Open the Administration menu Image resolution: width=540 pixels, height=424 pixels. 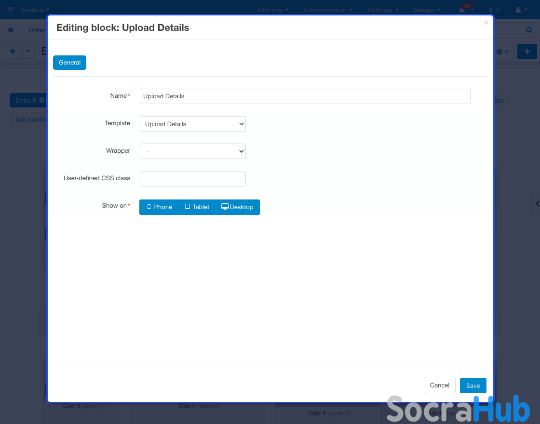point(327,10)
